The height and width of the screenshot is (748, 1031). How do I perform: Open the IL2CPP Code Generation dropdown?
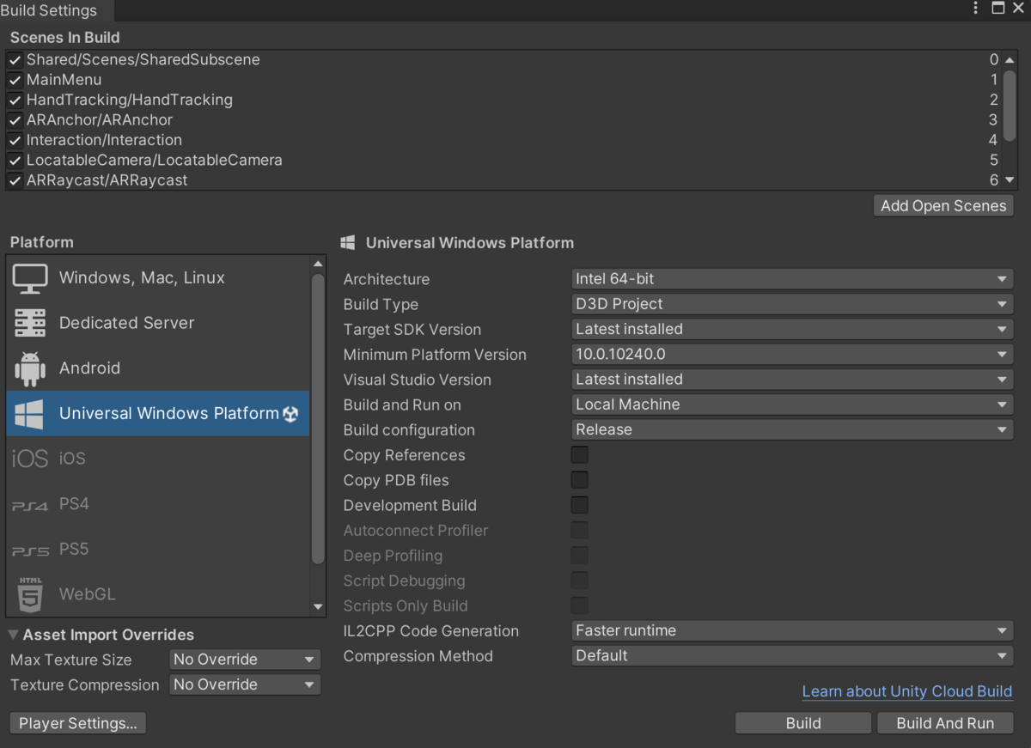click(792, 630)
